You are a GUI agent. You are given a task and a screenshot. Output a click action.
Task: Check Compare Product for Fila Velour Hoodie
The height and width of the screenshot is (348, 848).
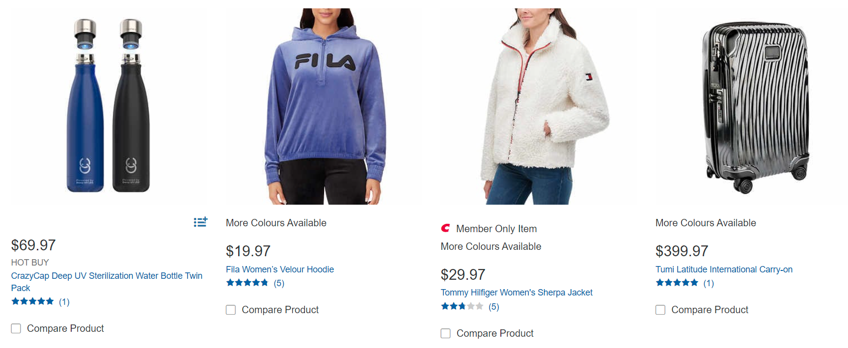tap(231, 310)
